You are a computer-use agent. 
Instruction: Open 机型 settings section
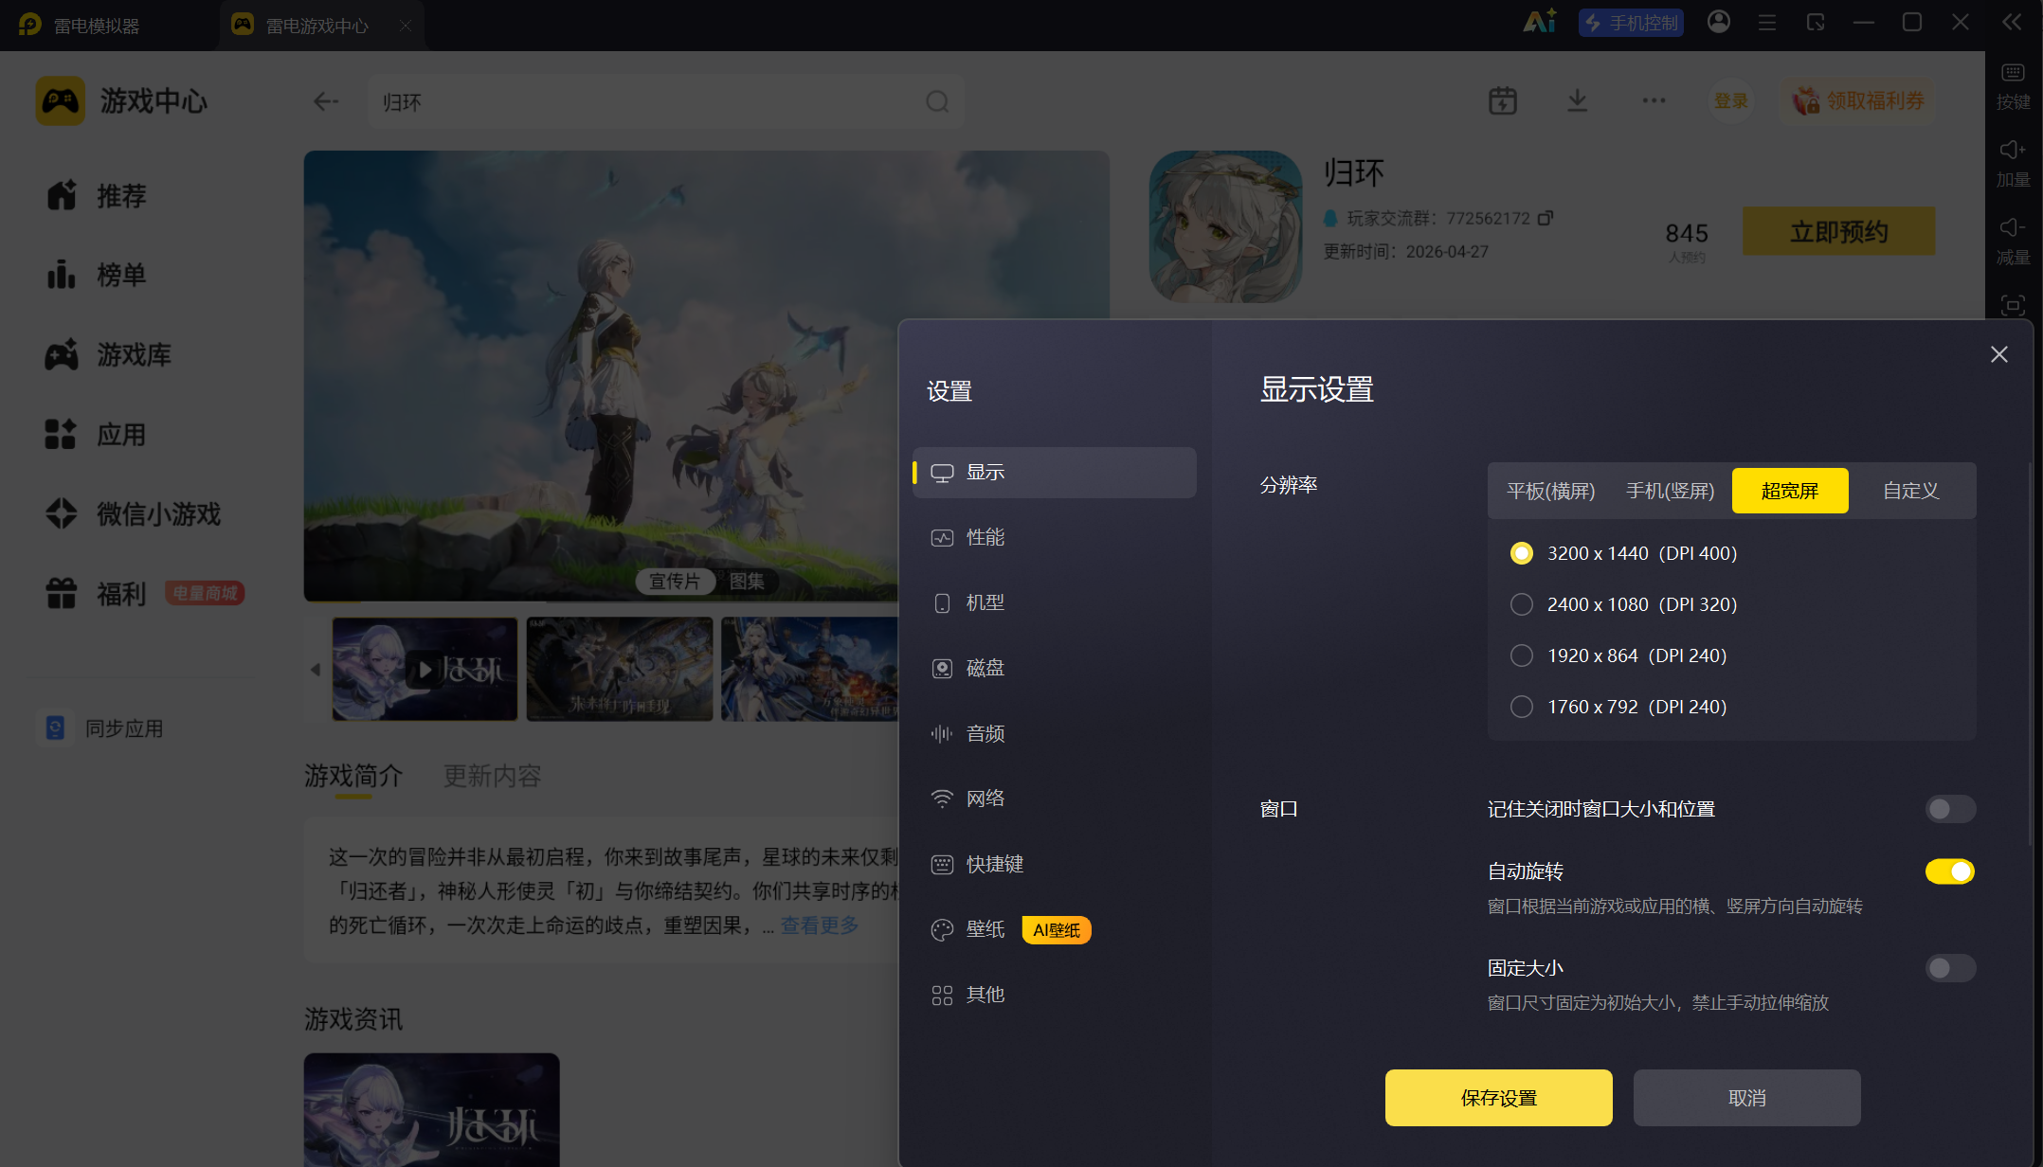[1055, 603]
